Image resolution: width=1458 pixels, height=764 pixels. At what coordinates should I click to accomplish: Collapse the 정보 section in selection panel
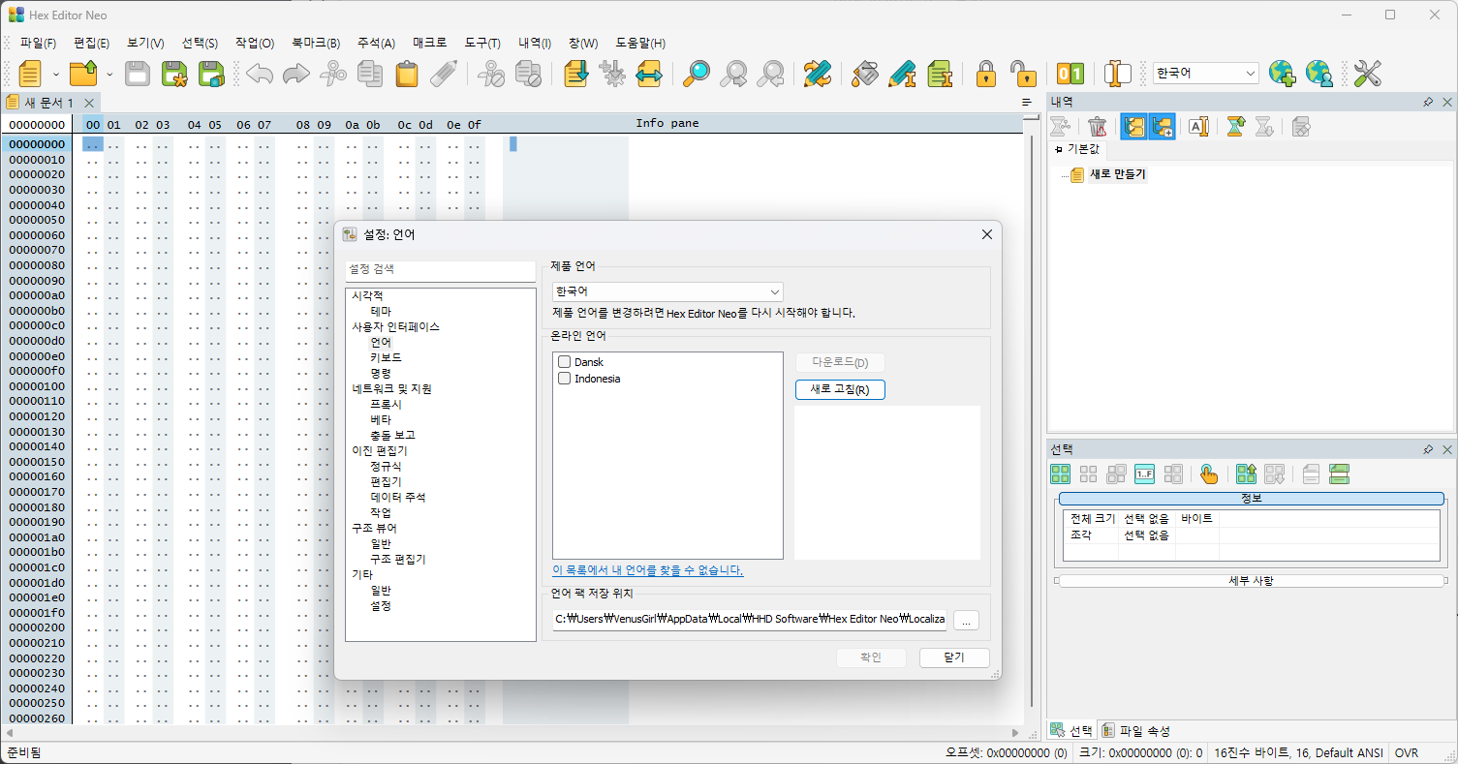1252,498
